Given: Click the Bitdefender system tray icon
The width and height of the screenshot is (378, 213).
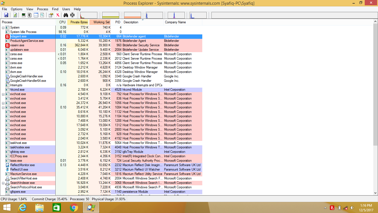Looking at the screenshot, I should coord(332,208).
